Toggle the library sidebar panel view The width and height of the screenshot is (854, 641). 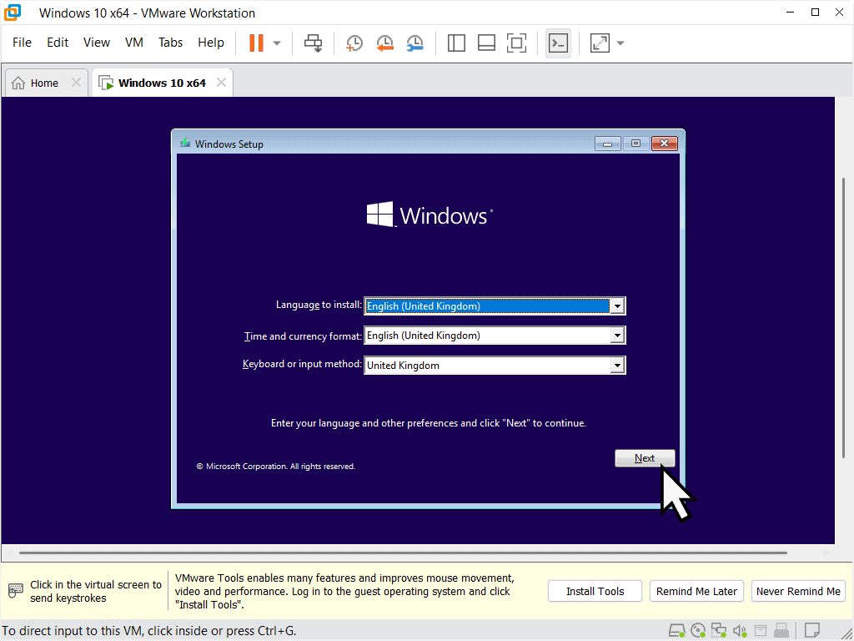(x=456, y=43)
